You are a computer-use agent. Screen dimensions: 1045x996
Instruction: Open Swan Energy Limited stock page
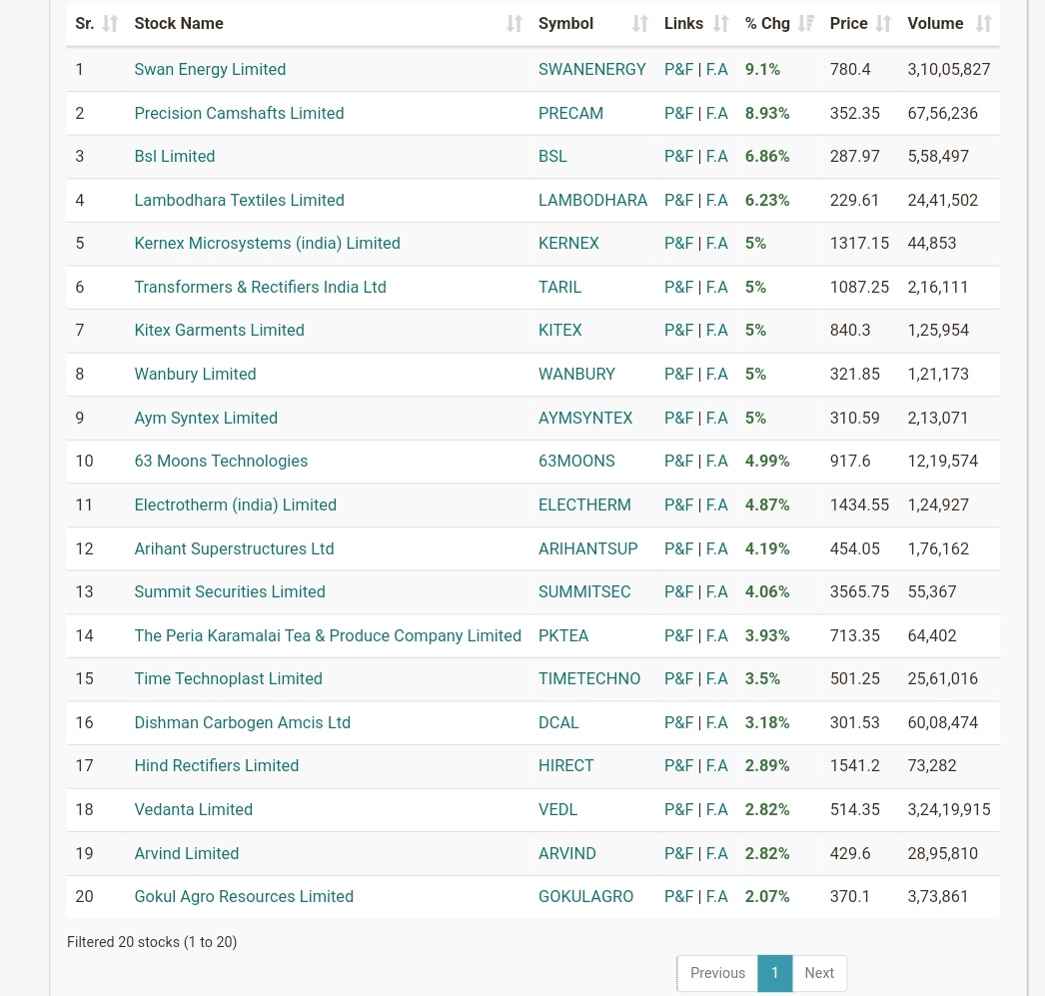pos(210,69)
